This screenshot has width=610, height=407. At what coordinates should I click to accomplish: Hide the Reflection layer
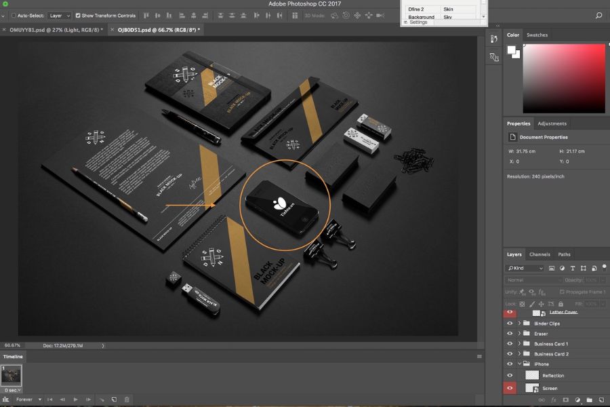point(510,375)
